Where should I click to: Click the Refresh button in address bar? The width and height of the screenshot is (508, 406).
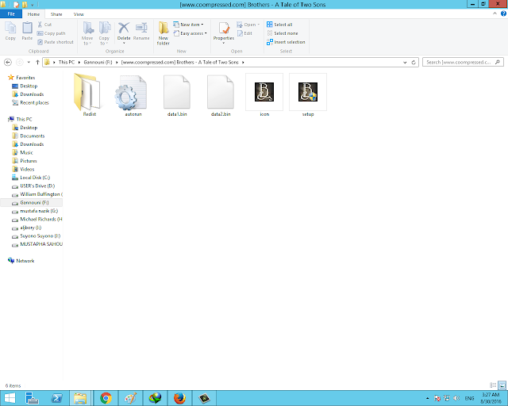(414, 63)
